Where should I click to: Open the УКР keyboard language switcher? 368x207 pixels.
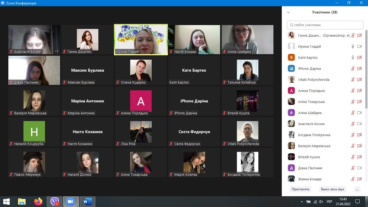tap(329, 201)
